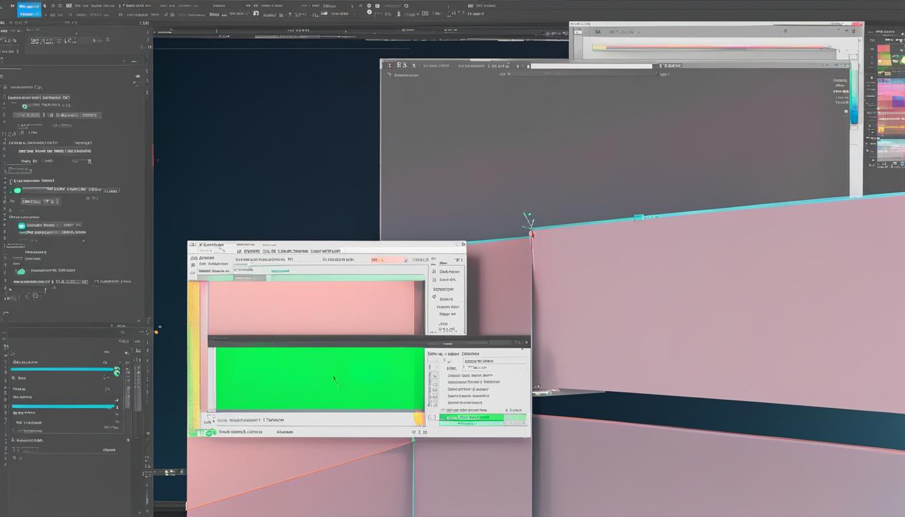Image resolution: width=905 pixels, height=517 pixels.
Task: Switch to the highlighted blue tab at top-left
Action: click(x=28, y=9)
